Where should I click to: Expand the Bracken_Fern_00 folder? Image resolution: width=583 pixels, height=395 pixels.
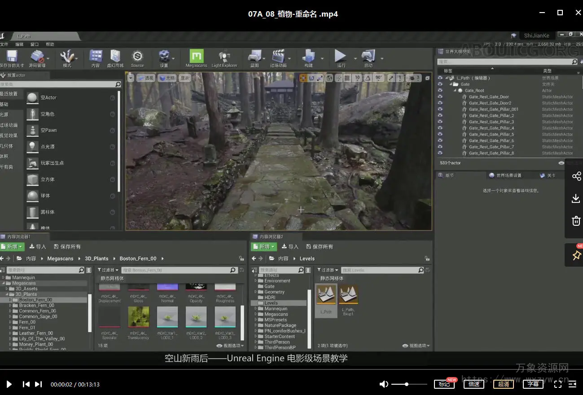(10, 305)
